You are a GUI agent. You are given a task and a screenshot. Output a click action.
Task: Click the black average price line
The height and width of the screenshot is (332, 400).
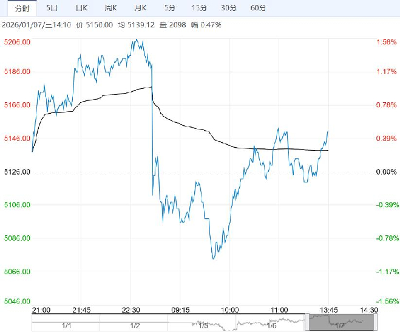(182, 125)
